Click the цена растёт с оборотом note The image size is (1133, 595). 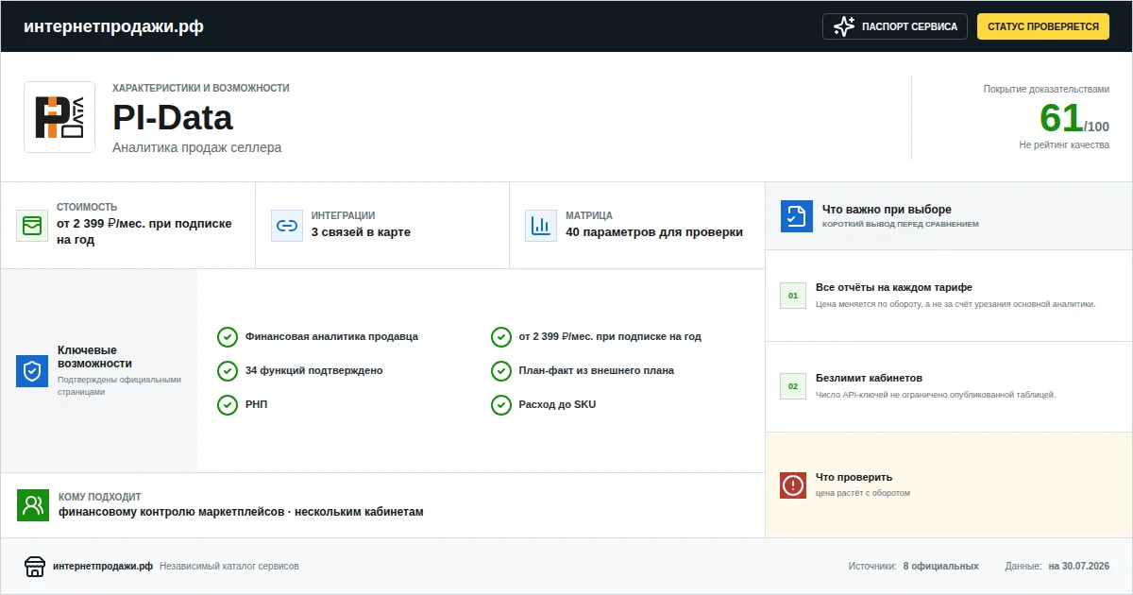[x=863, y=493]
